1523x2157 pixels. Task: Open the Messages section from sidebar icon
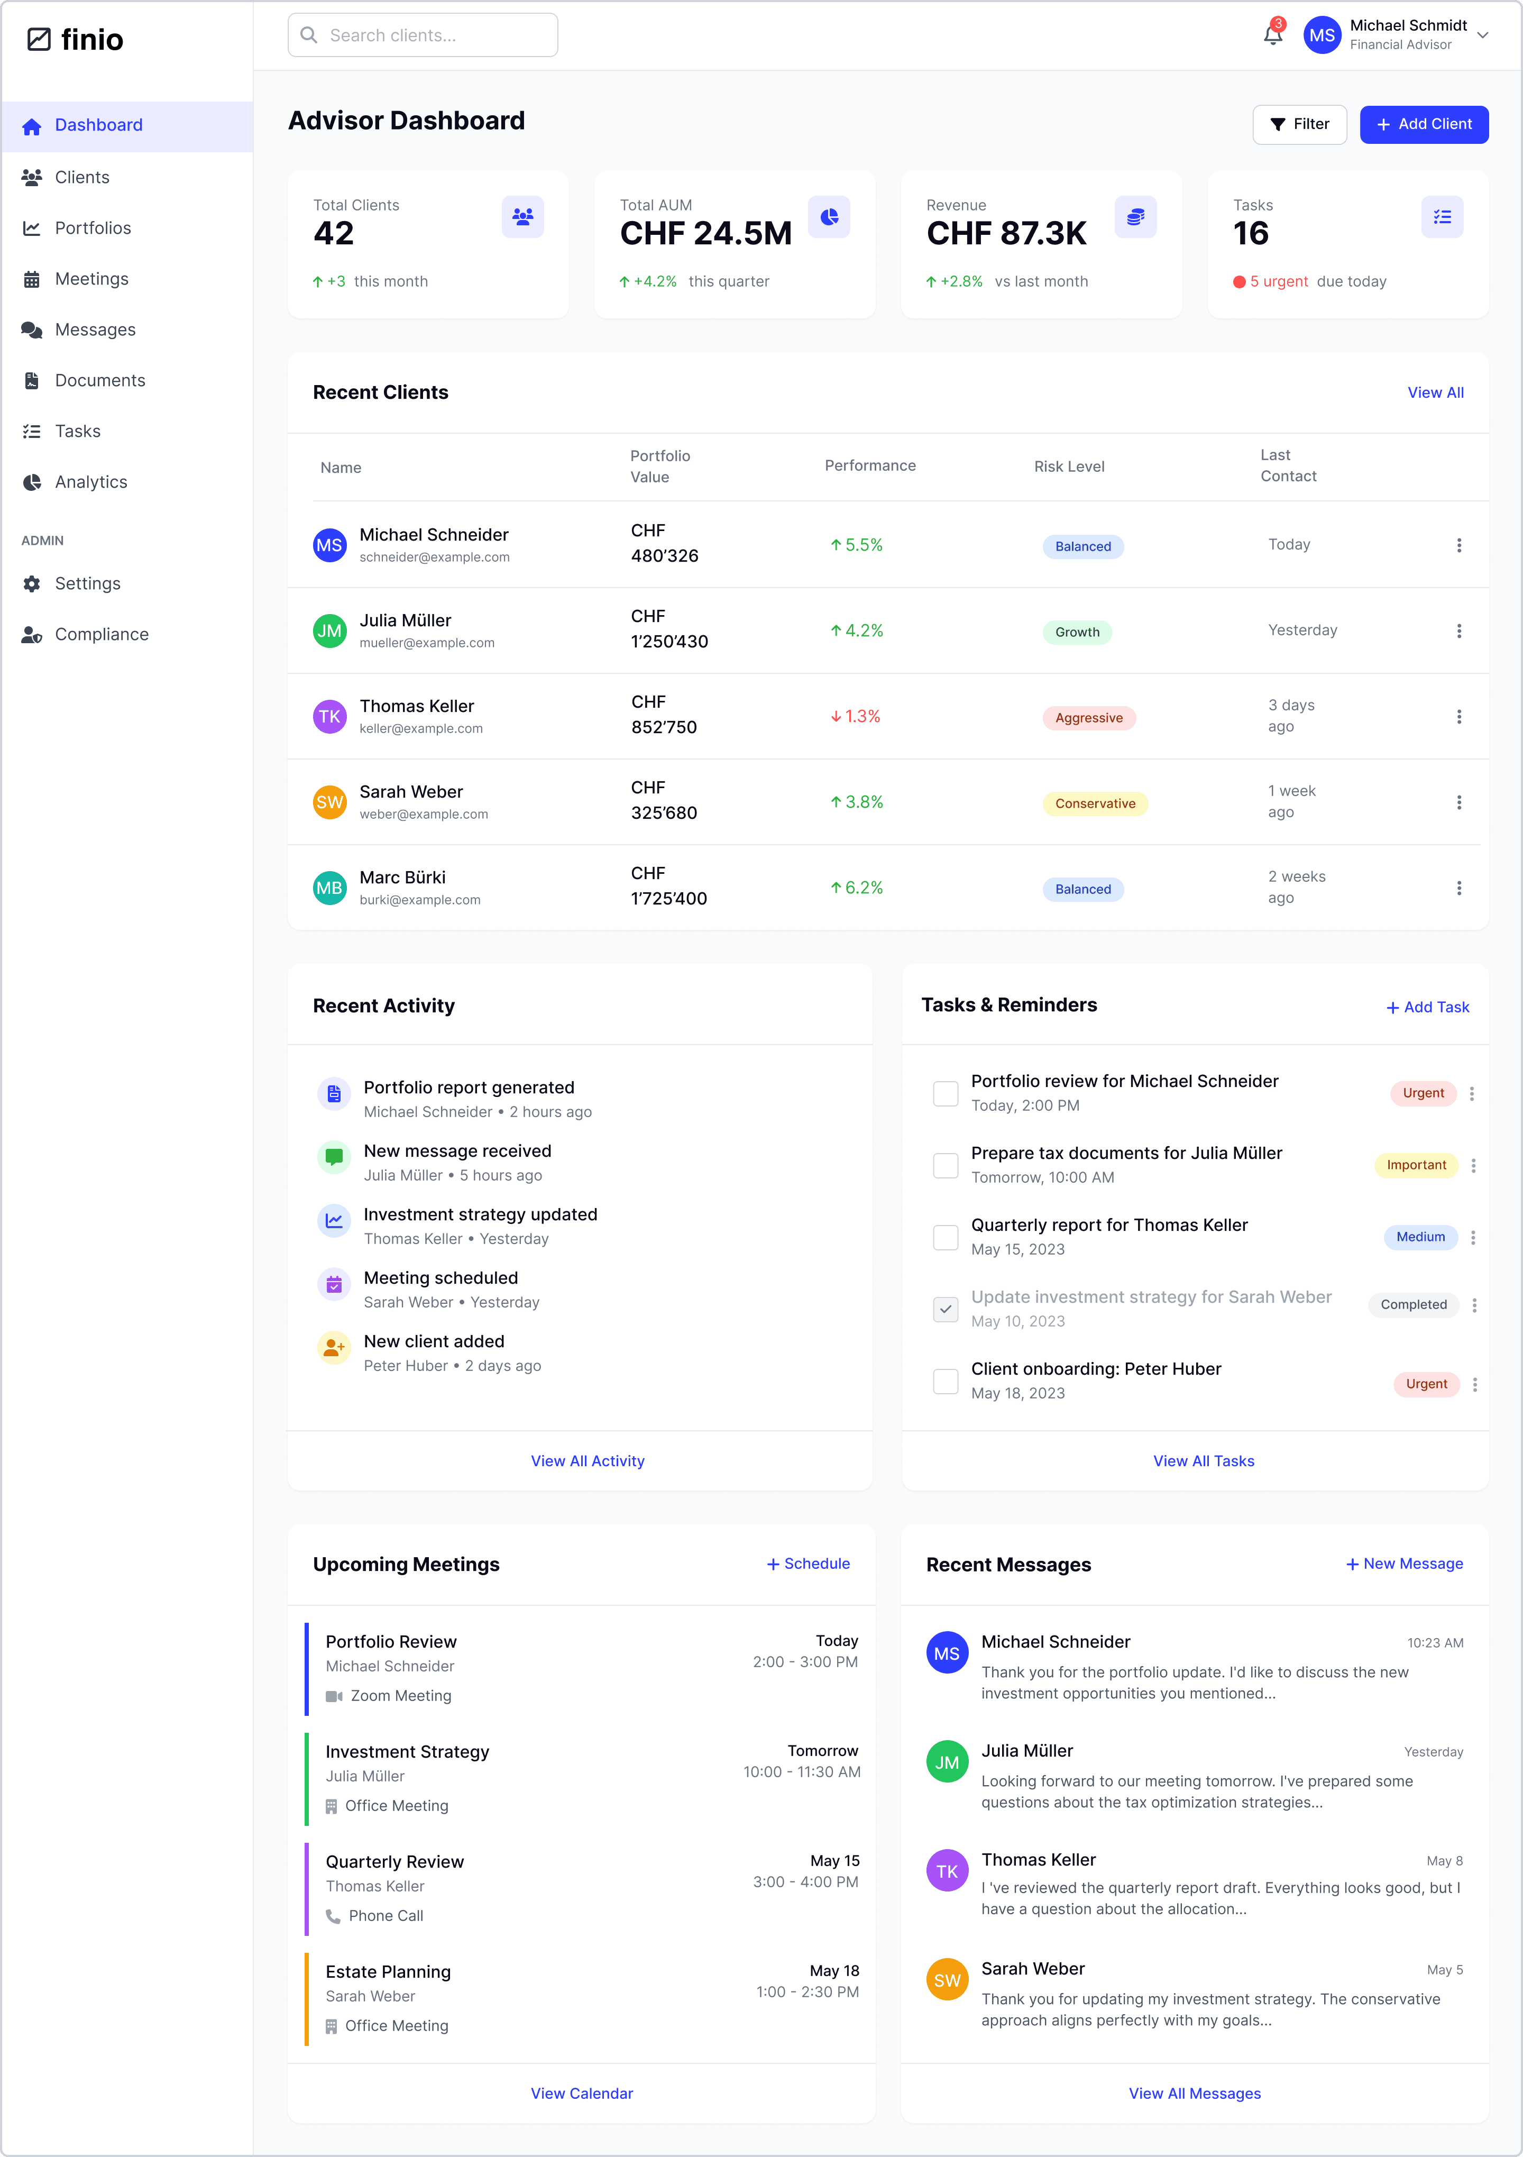32,330
